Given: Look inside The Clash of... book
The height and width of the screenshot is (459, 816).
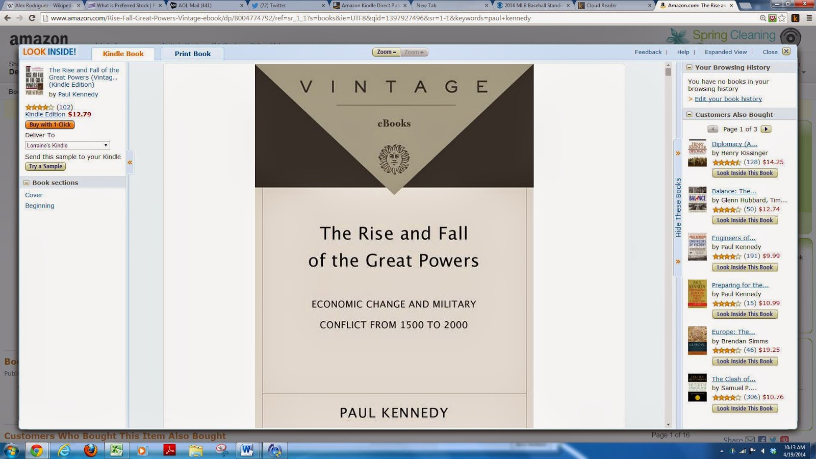Looking at the screenshot, I should coord(745,409).
